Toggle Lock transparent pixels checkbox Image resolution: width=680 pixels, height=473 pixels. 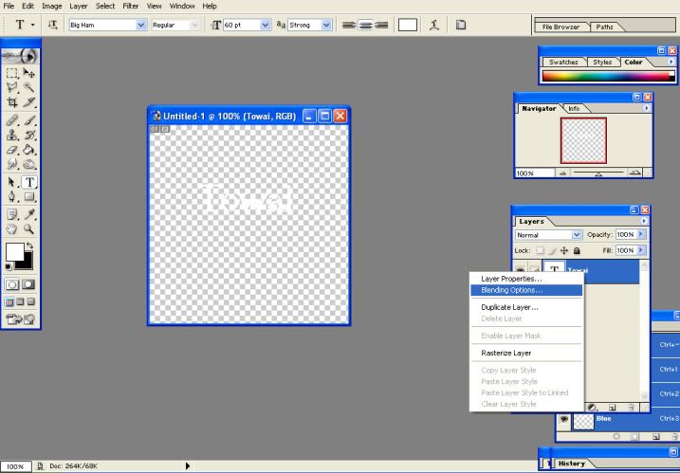(540, 250)
